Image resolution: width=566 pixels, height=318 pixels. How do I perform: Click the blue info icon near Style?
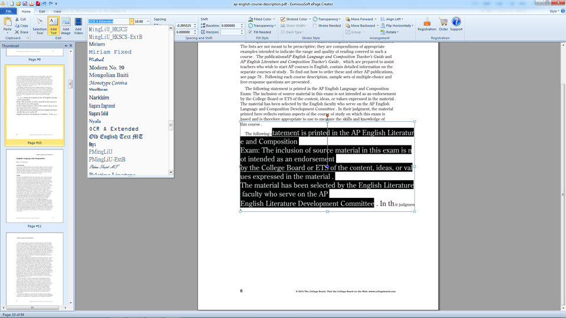pos(562,11)
